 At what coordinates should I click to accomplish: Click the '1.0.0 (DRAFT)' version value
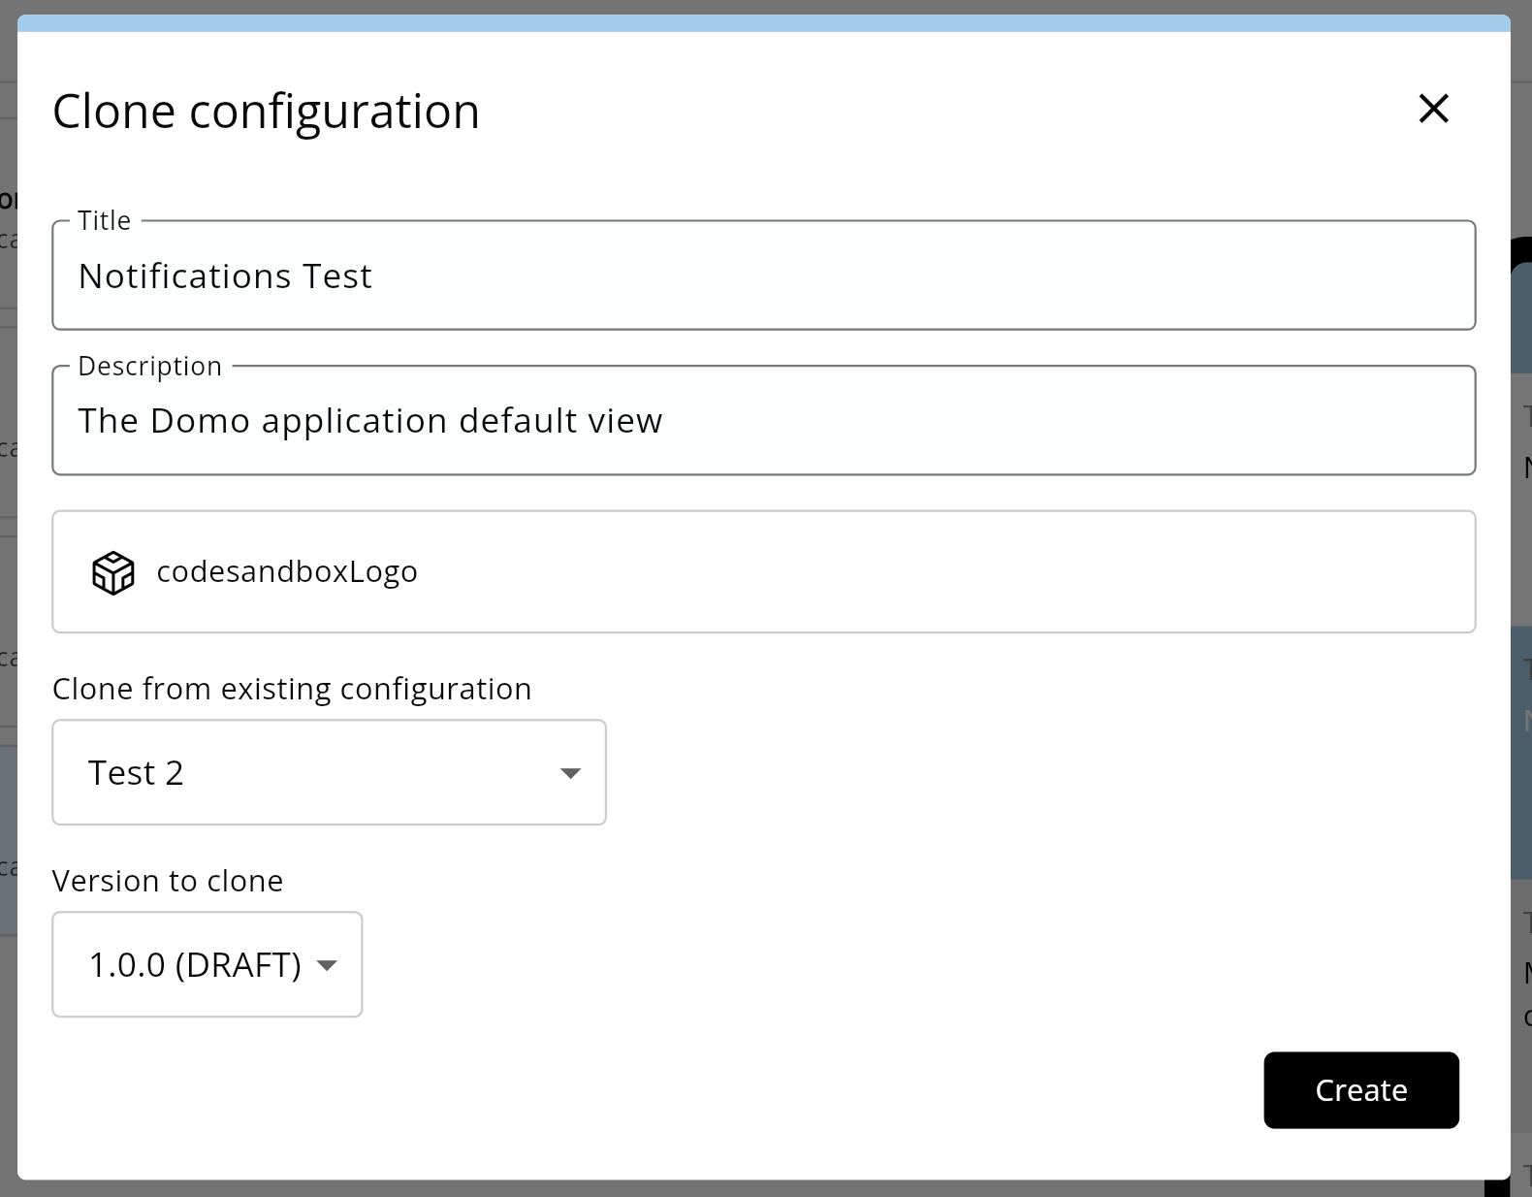coord(195,965)
